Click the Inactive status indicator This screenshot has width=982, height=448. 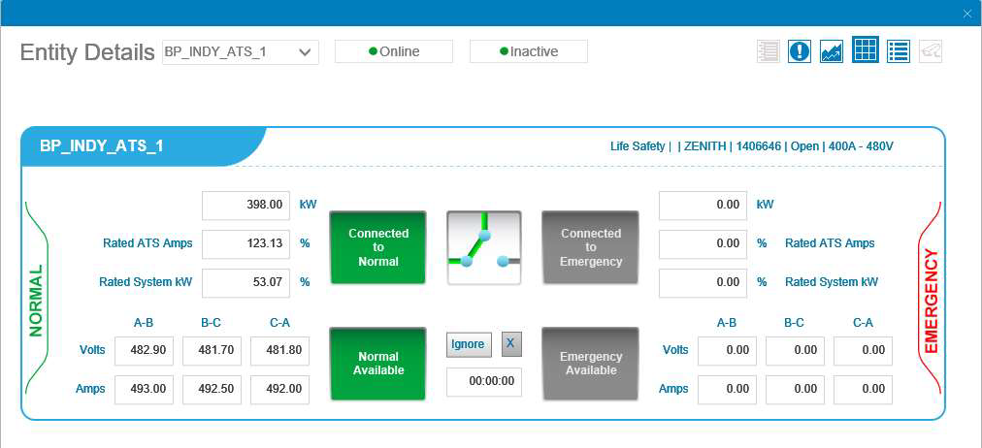tap(528, 51)
